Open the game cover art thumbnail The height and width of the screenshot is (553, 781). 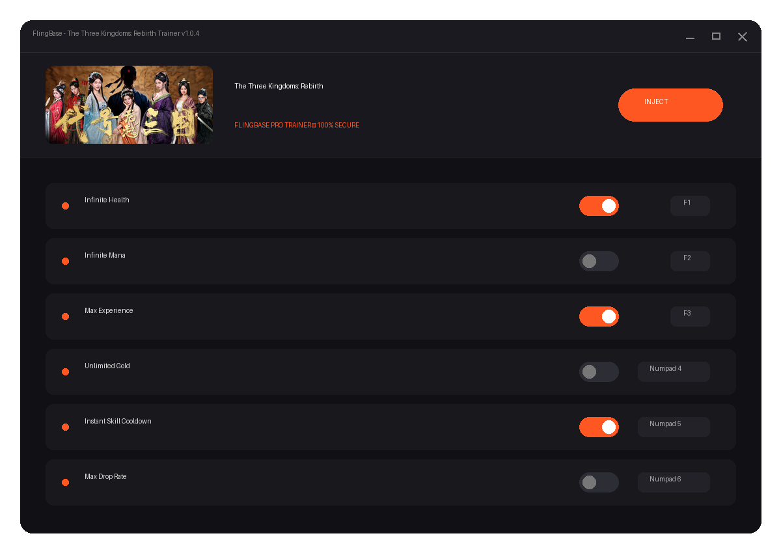(x=129, y=105)
